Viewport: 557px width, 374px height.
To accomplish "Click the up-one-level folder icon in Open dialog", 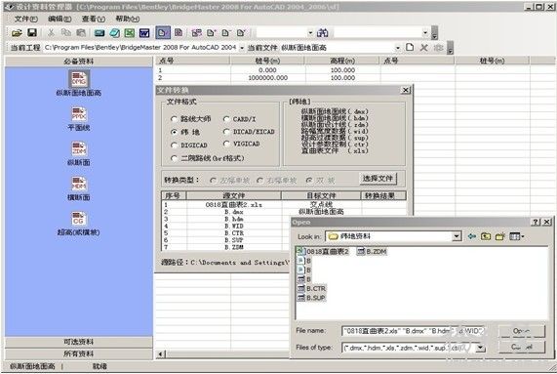I will 486,236.
